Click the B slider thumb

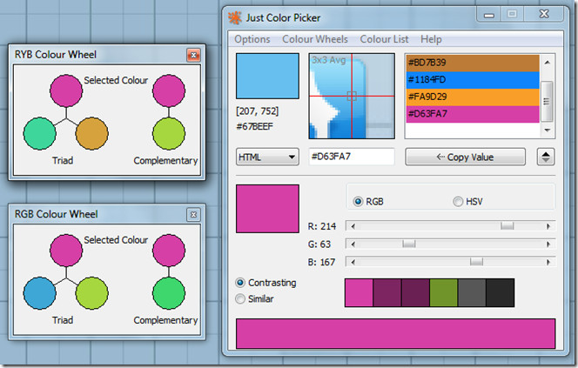[476, 262]
